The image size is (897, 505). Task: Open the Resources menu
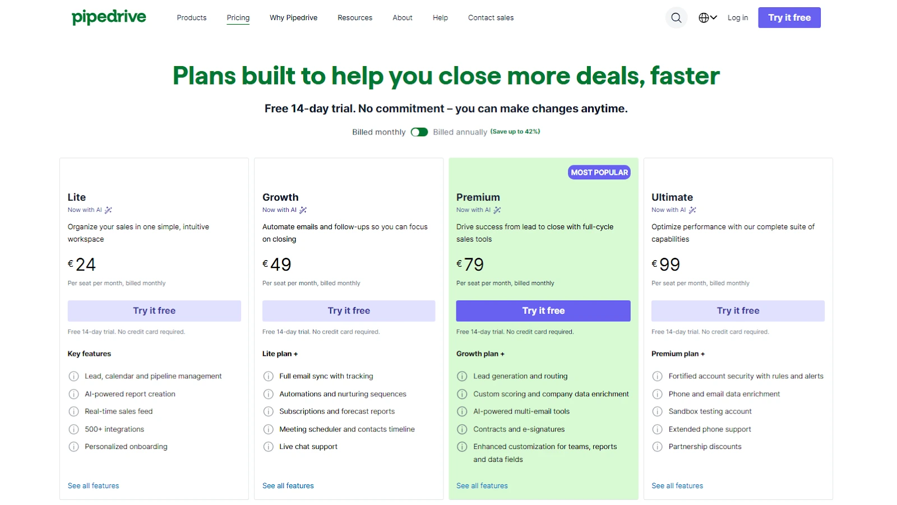tap(355, 18)
